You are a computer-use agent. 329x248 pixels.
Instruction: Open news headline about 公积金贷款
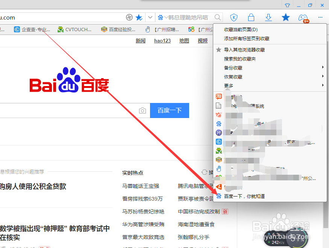(33, 186)
